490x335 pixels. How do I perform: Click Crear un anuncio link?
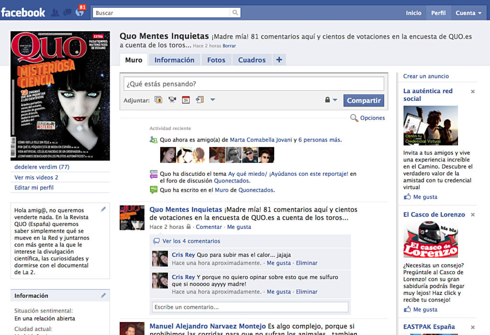[426, 76]
